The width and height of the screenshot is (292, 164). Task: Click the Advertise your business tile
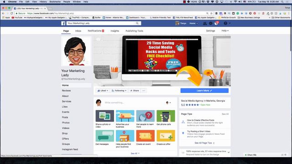click(125, 119)
